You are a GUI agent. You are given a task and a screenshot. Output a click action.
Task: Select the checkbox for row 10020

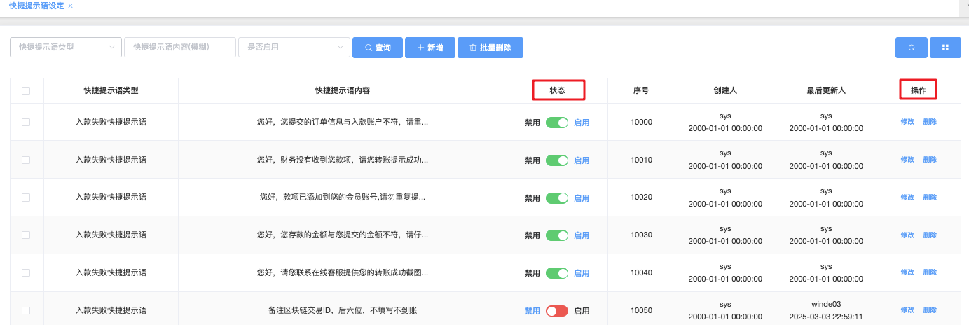[26, 198]
